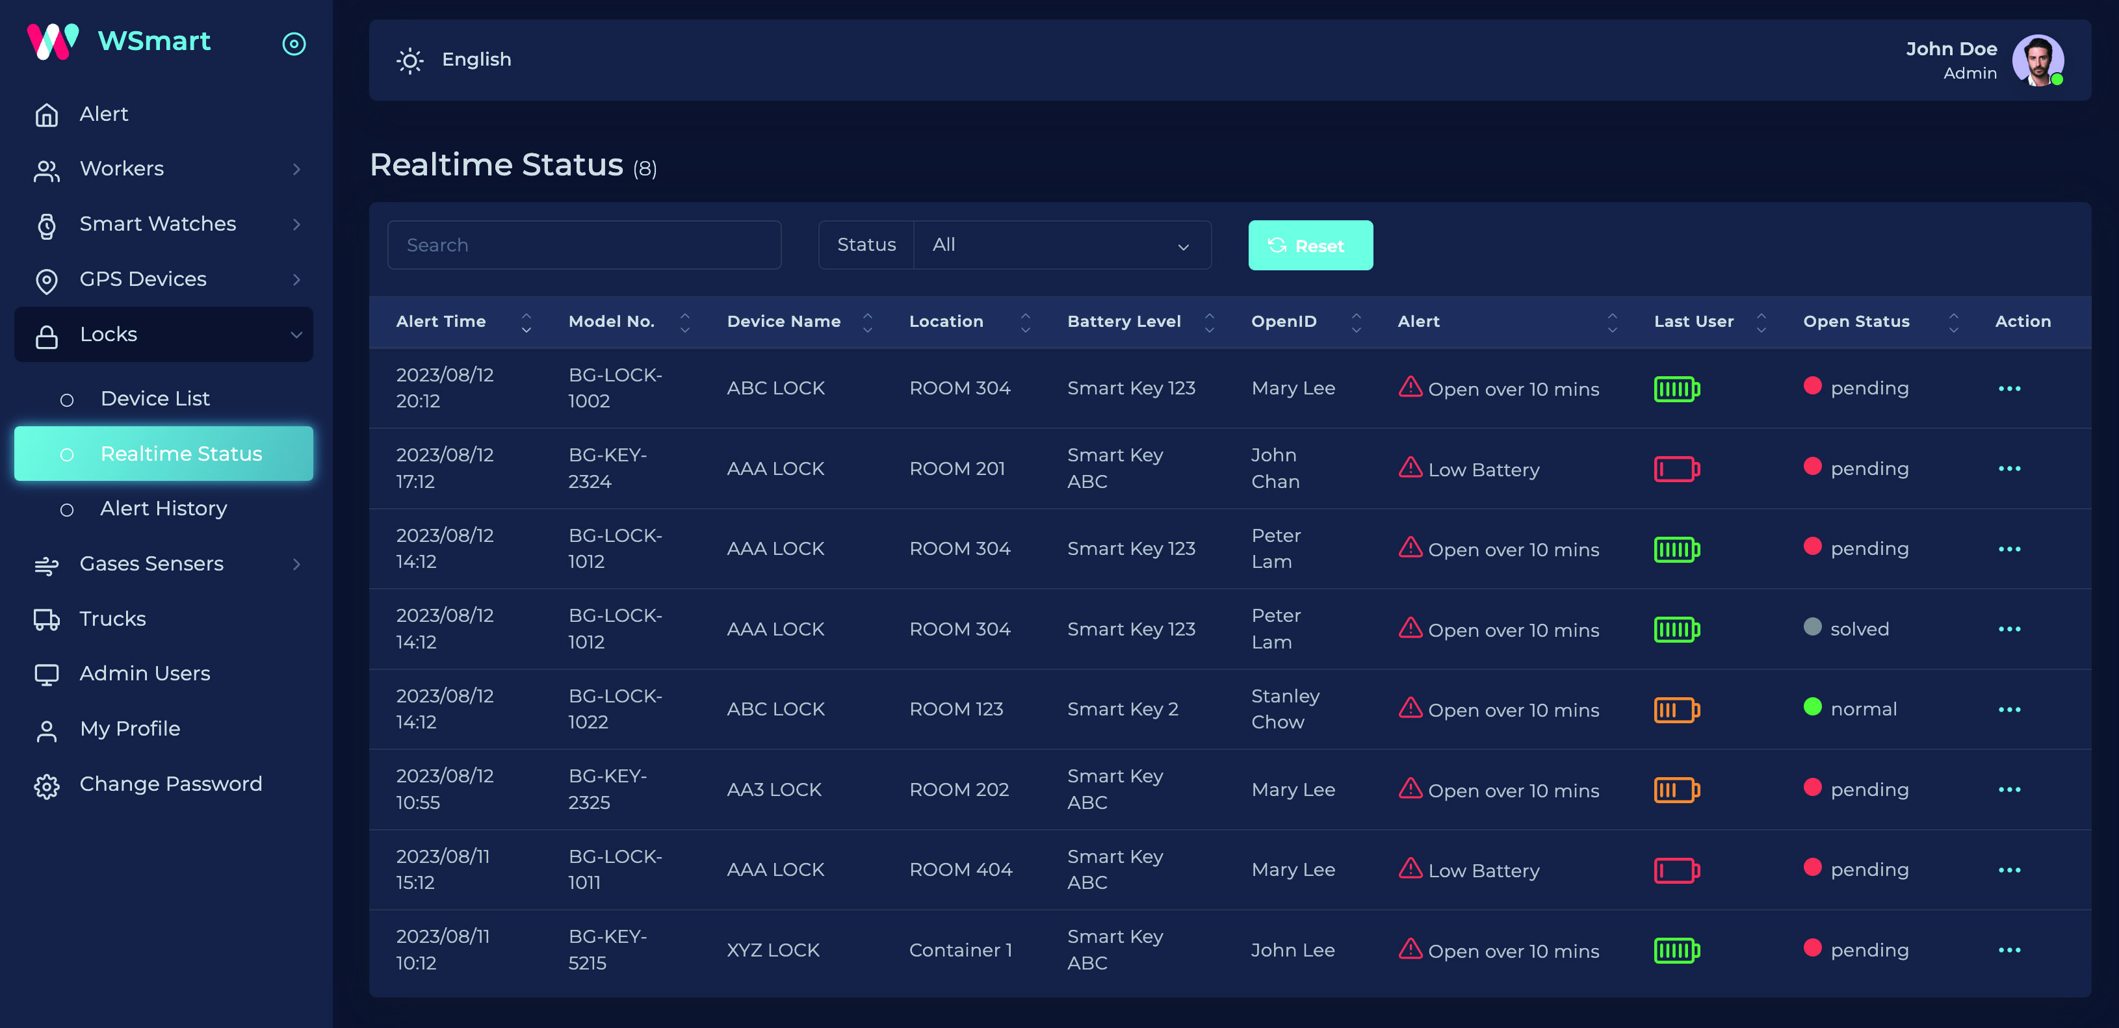Click the green normal status dot
This screenshot has height=1028, width=2119.
(1812, 706)
